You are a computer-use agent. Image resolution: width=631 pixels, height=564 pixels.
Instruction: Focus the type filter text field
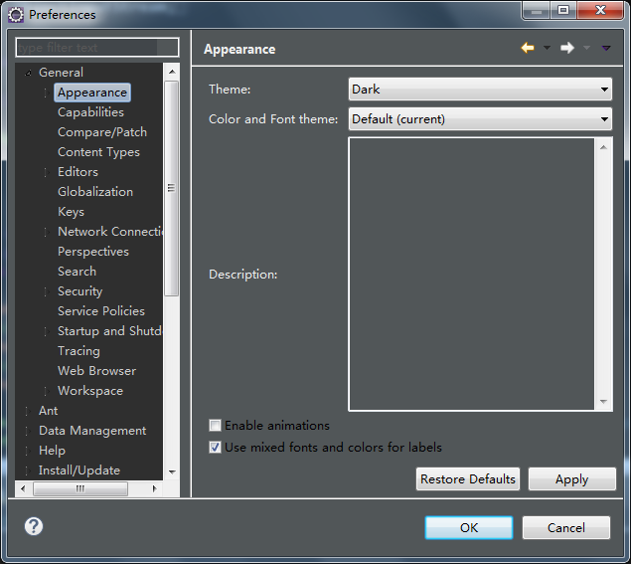97,48
